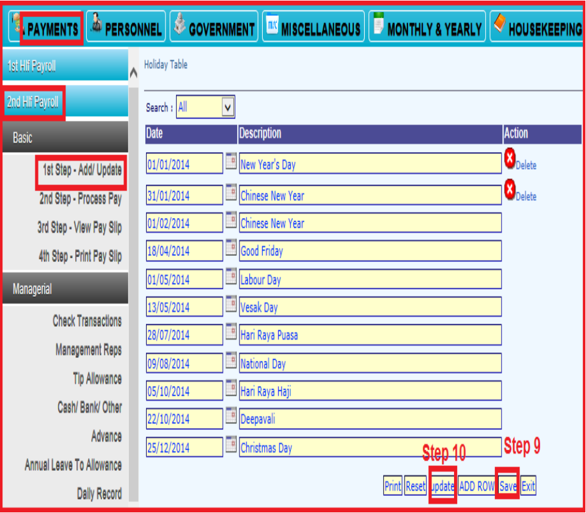Click the red delete icon for New Year's Day
Image resolution: width=586 pixels, height=513 pixels.
tap(510, 161)
